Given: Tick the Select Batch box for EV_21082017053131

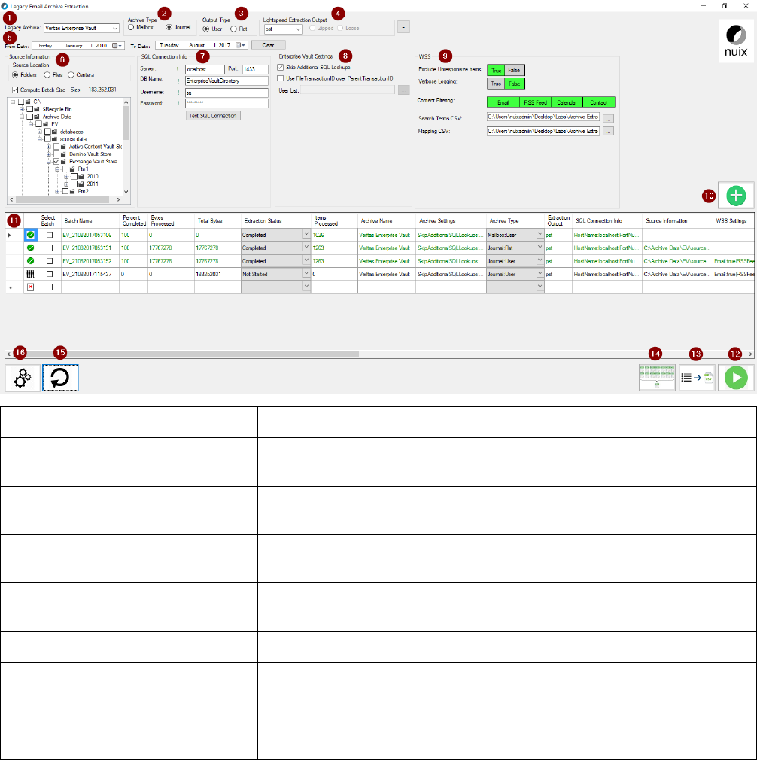Looking at the screenshot, I should coord(50,248).
